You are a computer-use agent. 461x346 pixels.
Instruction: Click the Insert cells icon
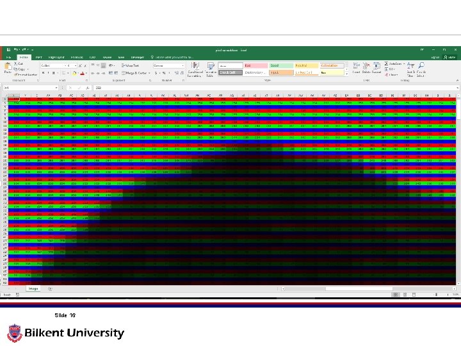click(x=357, y=68)
